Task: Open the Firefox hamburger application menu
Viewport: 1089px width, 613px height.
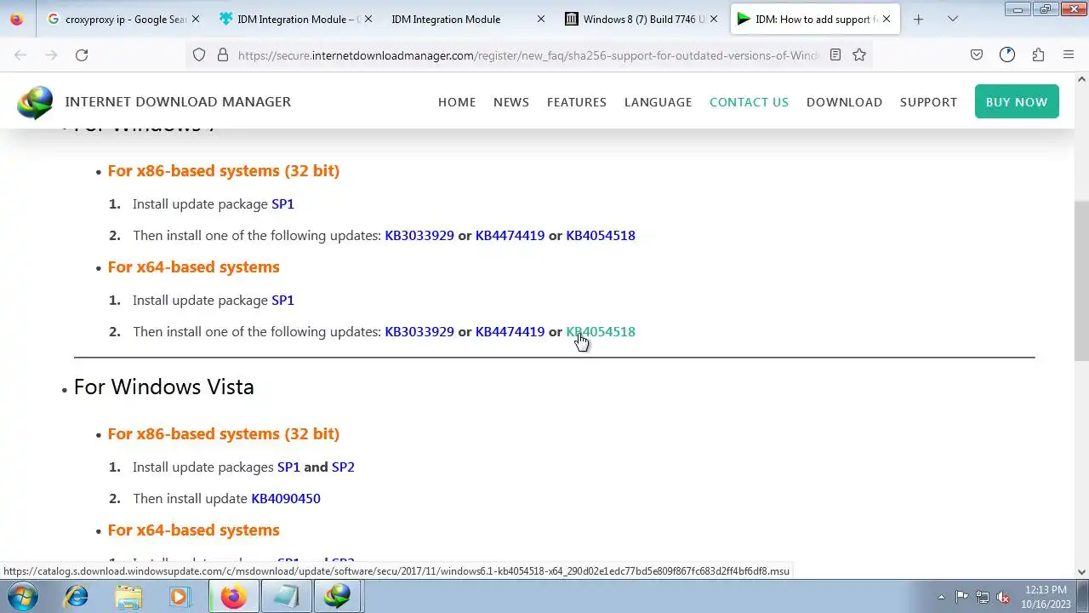Action: point(1069,54)
